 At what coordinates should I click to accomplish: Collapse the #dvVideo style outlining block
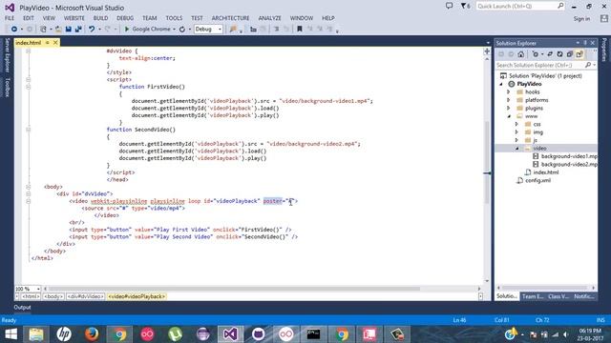point(28,50)
